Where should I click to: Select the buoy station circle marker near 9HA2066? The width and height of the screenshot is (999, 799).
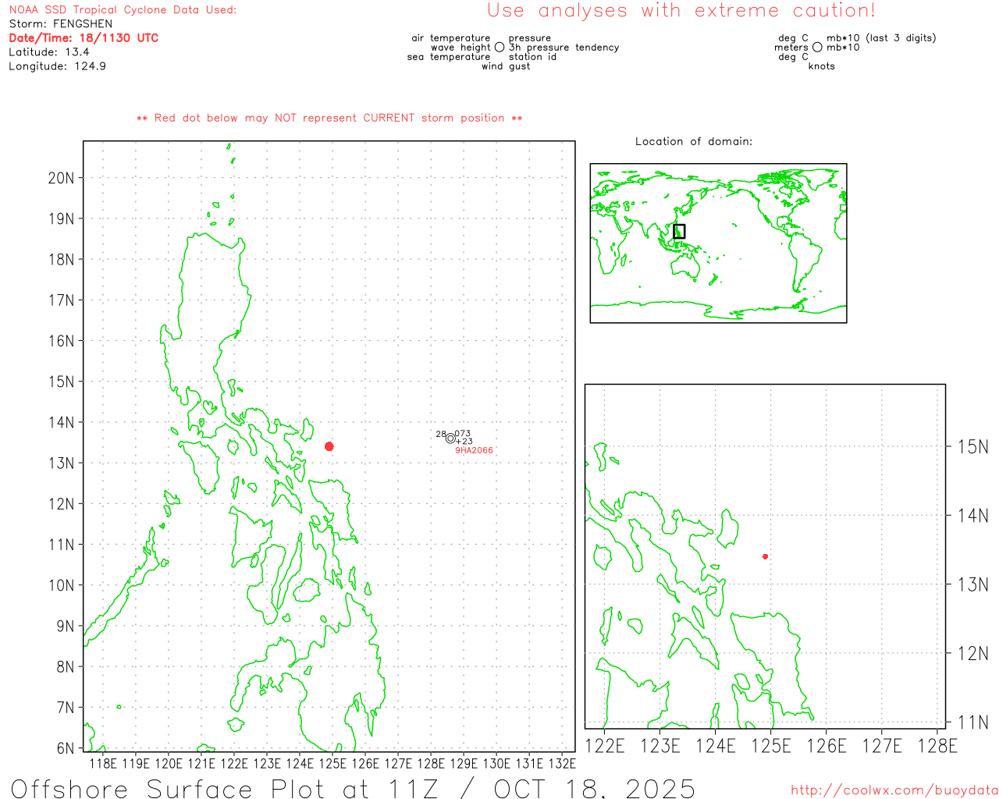click(x=450, y=439)
